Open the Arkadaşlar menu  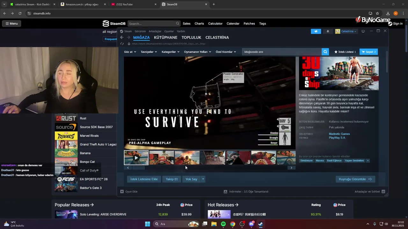click(x=155, y=31)
